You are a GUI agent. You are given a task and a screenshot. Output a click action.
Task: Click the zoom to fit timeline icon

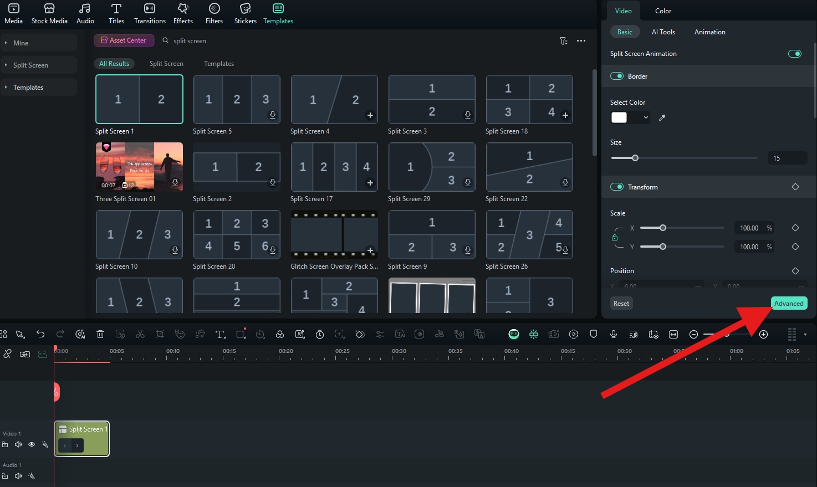click(673, 334)
